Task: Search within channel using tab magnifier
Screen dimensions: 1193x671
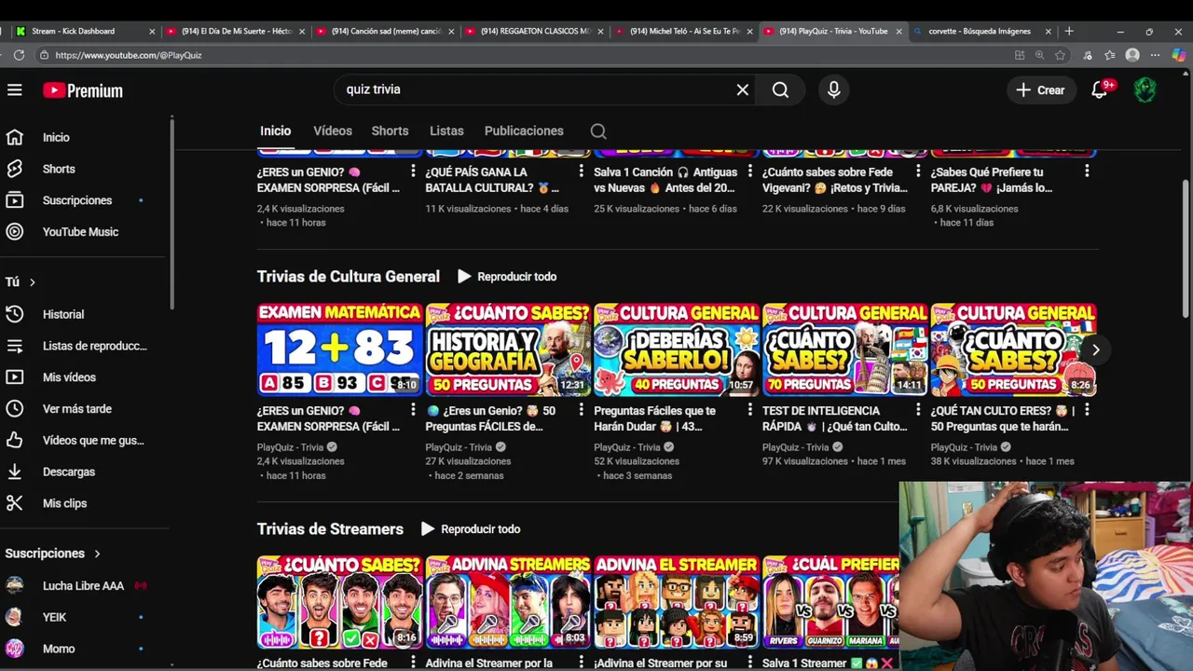Action: point(598,131)
